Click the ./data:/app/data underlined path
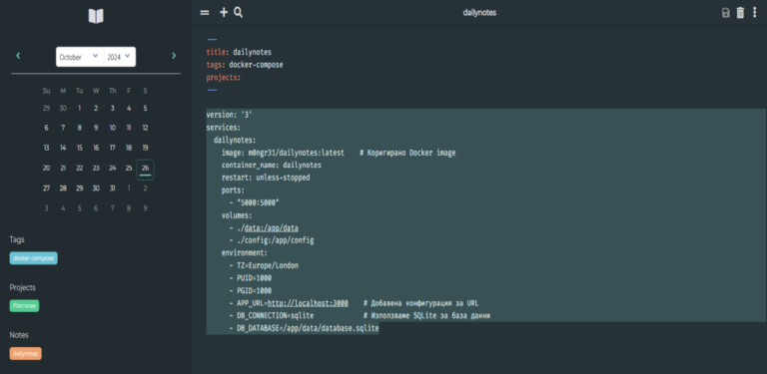 pyautogui.click(x=271, y=228)
